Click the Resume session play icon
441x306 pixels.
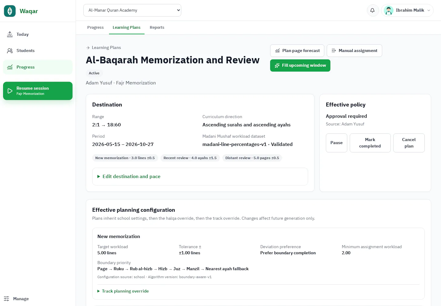coord(10,91)
